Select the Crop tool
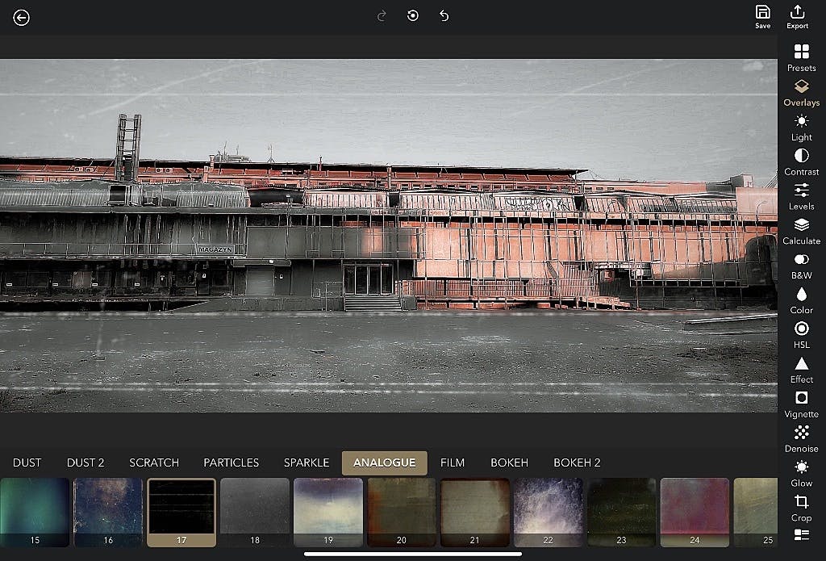The height and width of the screenshot is (561, 826). [801, 508]
